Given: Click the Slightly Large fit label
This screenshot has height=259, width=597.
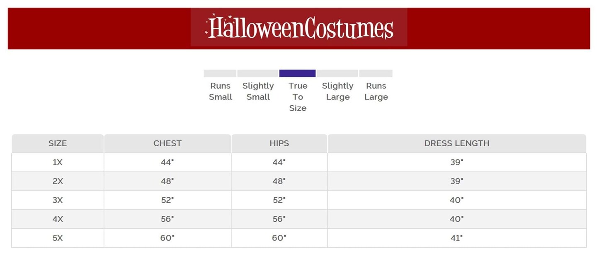Looking at the screenshot, I should tap(337, 92).
